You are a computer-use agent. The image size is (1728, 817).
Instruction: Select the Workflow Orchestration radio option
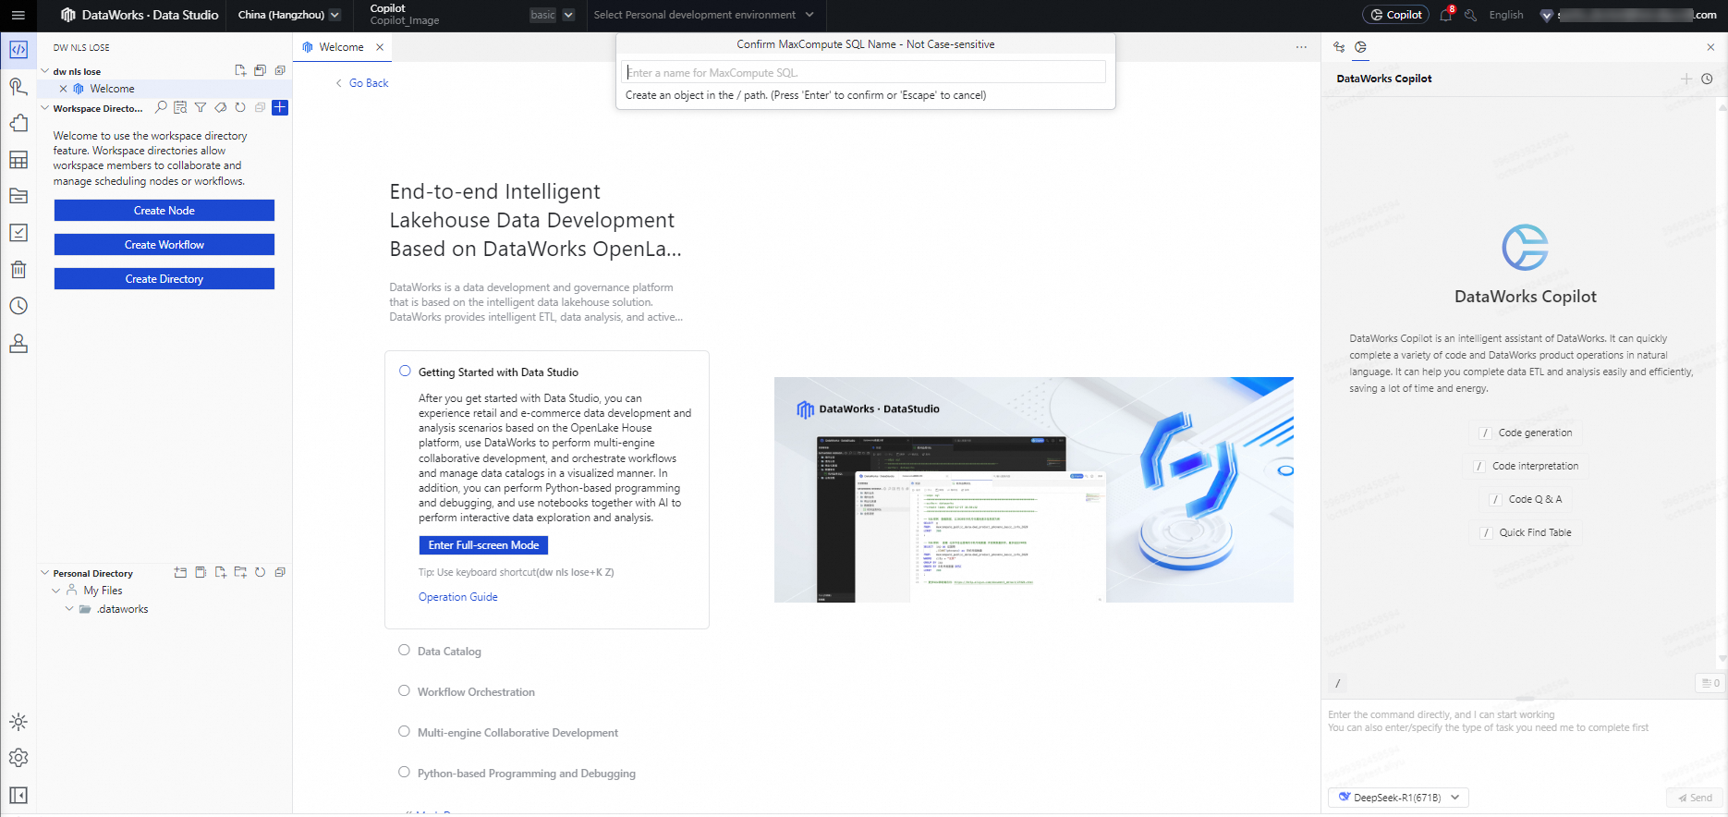pos(404,690)
